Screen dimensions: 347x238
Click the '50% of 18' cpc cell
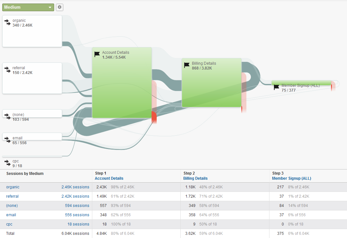[x=208, y=224]
